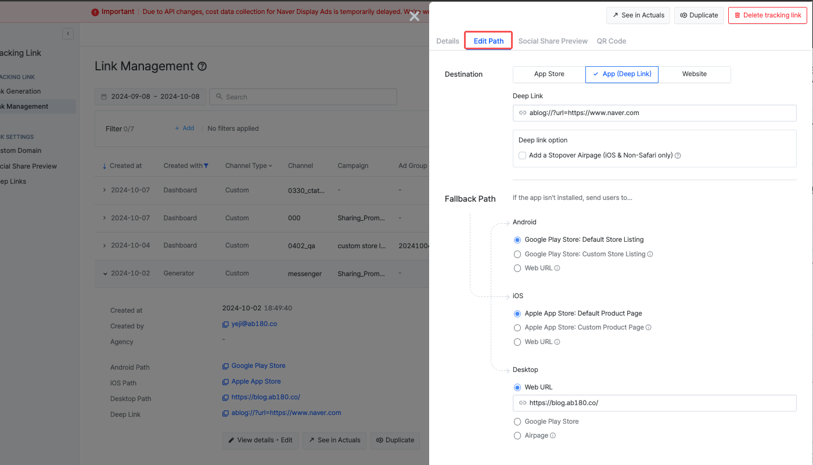The height and width of the screenshot is (465, 813).
Task: Select Desktop Google Play Store option
Action: click(517, 421)
